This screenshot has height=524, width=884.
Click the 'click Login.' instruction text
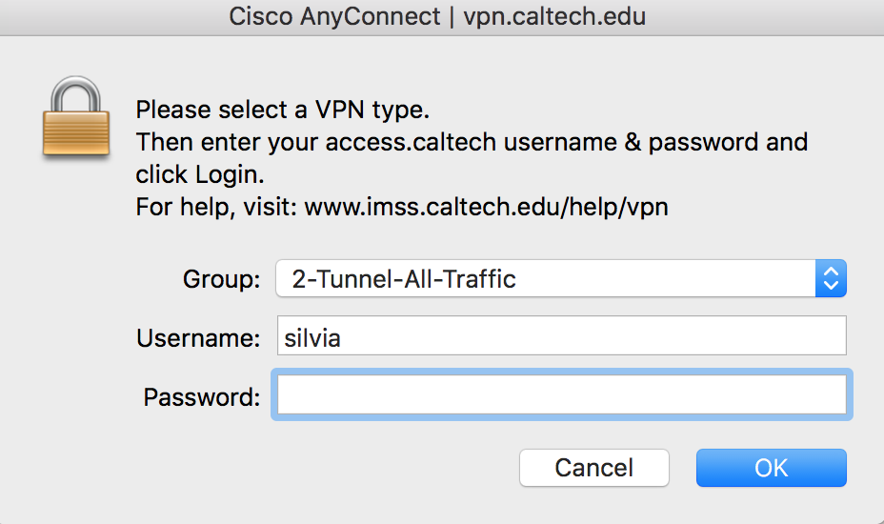click(199, 174)
